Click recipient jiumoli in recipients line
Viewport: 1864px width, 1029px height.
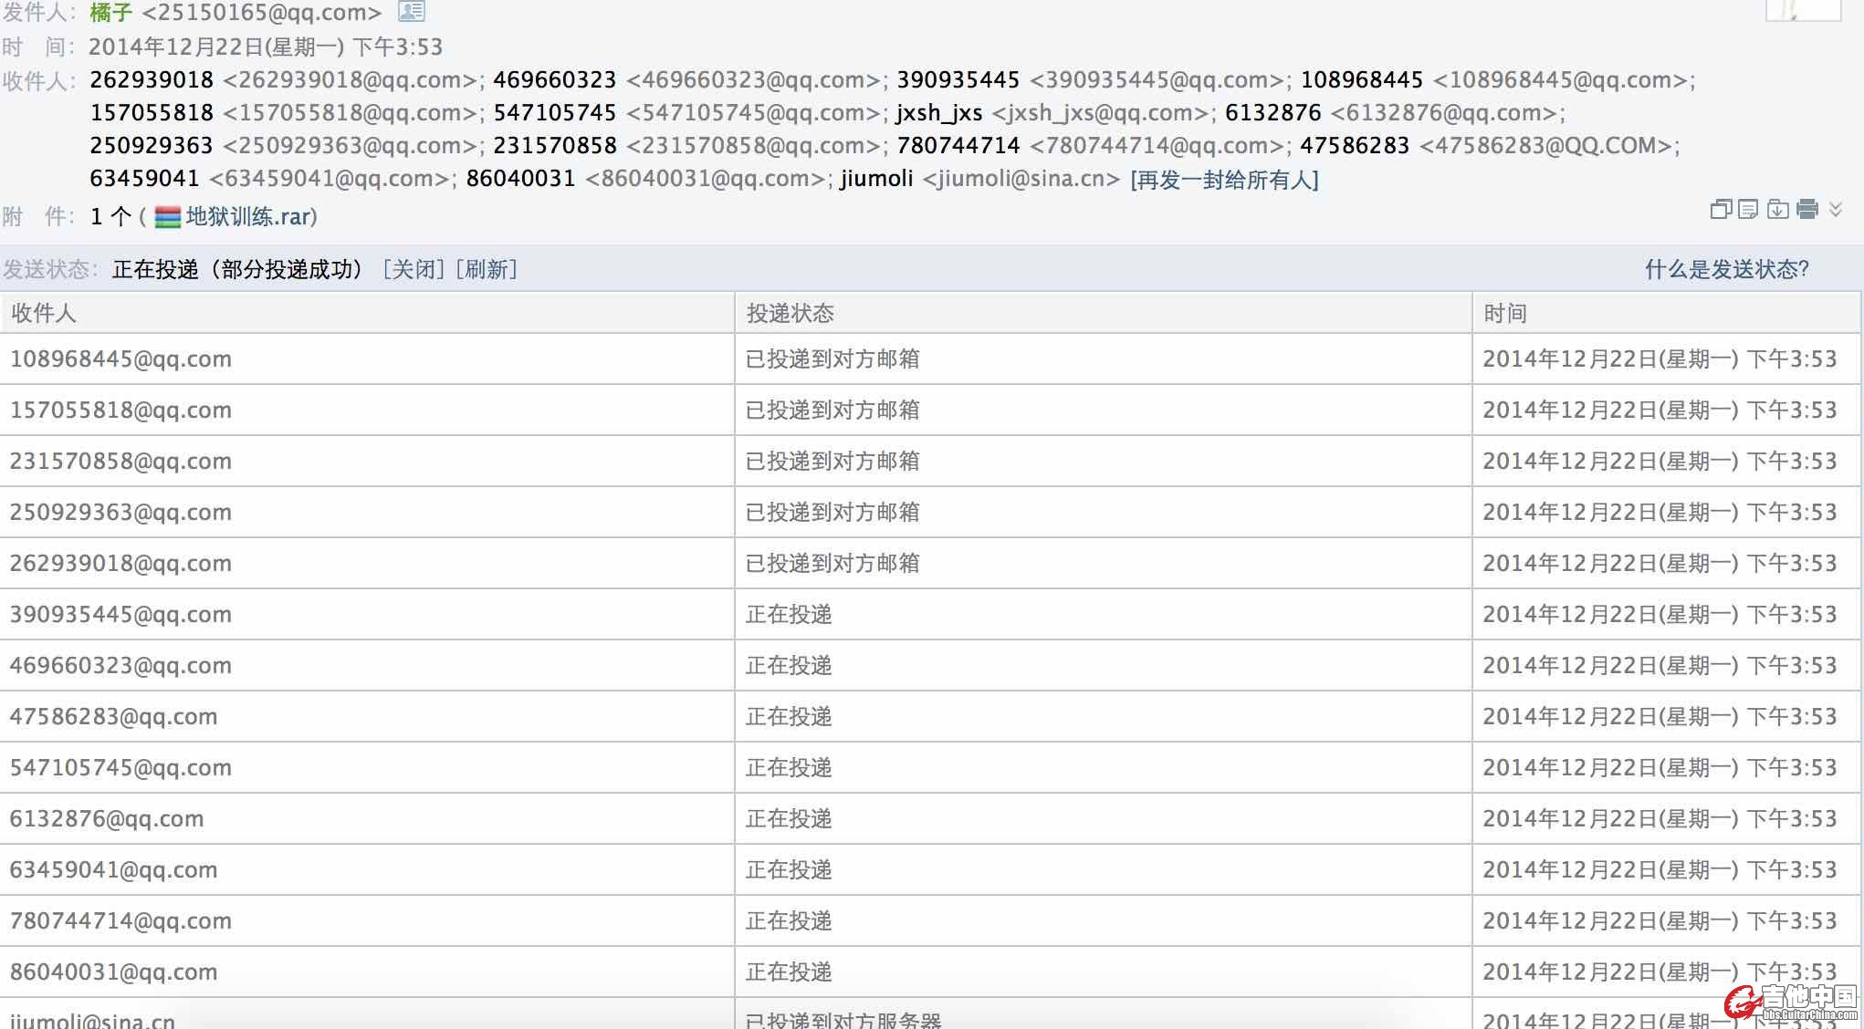(x=876, y=179)
